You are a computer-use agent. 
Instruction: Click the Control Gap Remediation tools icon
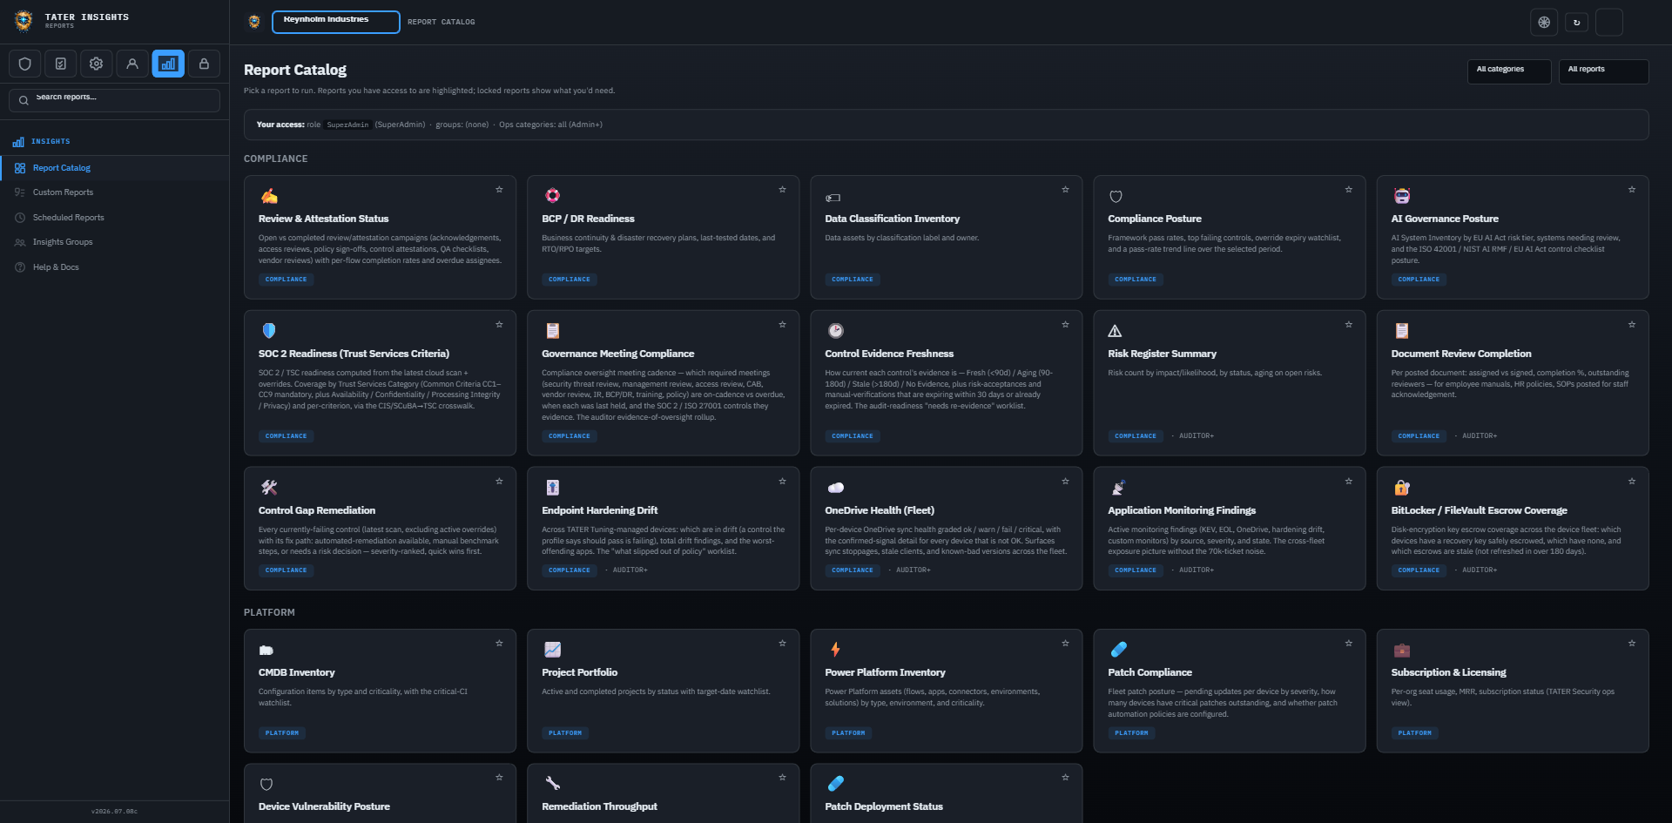[x=269, y=488]
